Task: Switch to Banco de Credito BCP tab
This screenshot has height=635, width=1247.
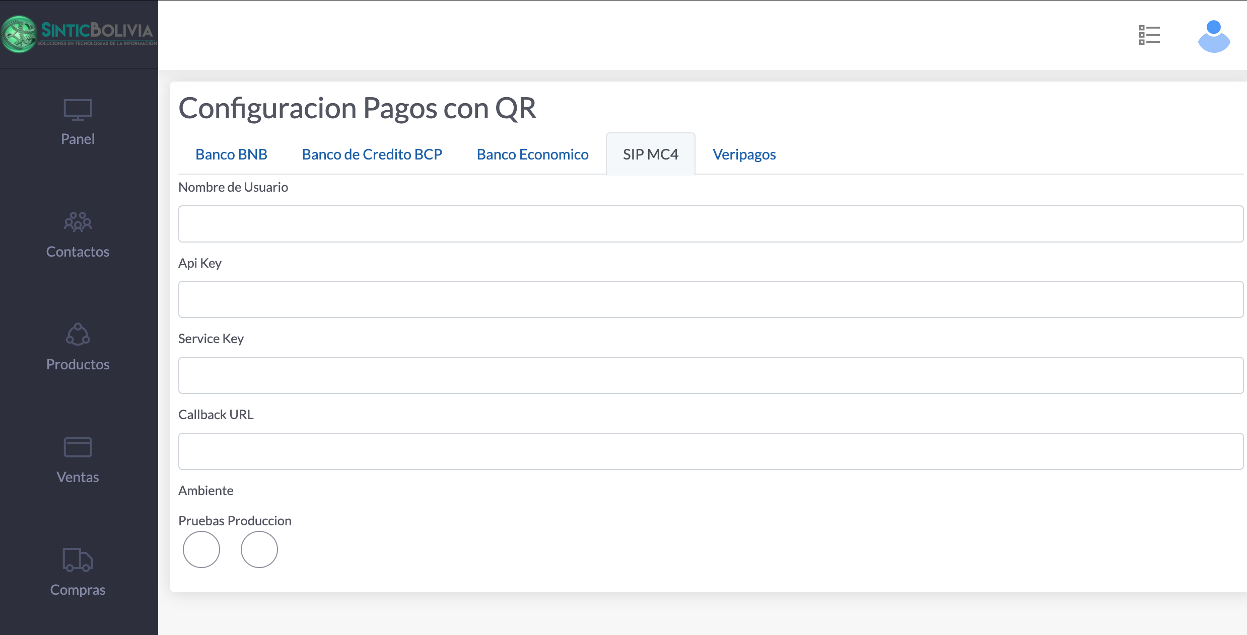Action: (372, 154)
